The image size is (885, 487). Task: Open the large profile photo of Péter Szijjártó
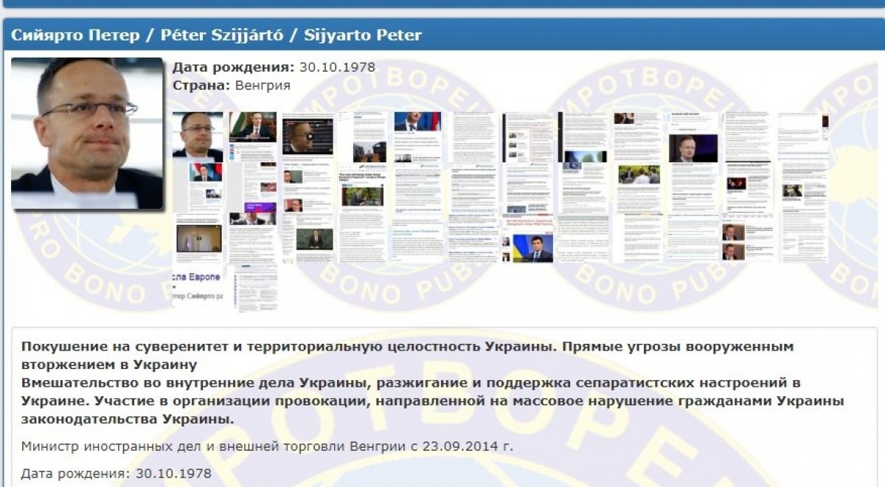[x=87, y=133]
